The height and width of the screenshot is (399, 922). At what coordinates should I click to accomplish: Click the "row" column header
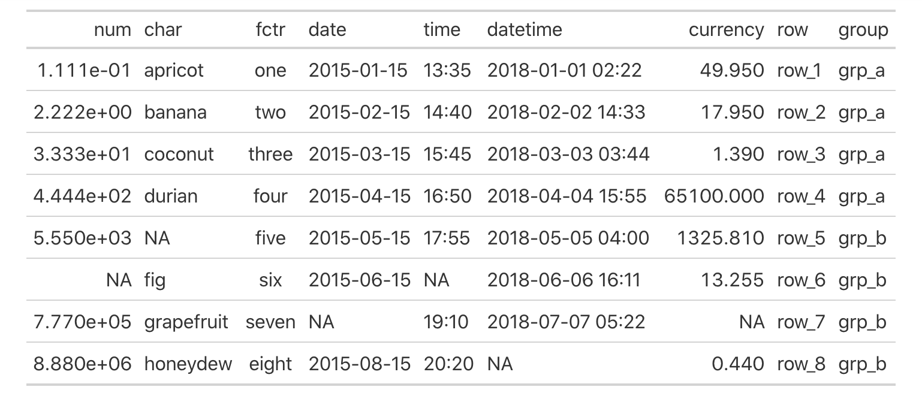(792, 30)
